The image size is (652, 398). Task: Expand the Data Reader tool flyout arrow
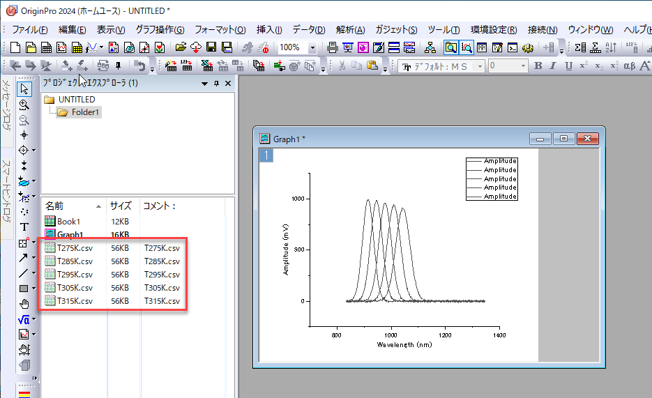point(33,150)
